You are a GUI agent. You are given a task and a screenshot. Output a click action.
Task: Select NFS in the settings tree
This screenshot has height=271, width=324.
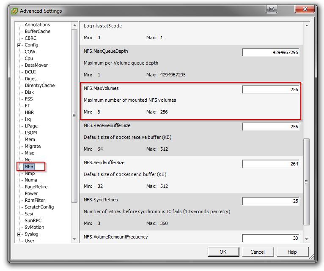(29, 167)
